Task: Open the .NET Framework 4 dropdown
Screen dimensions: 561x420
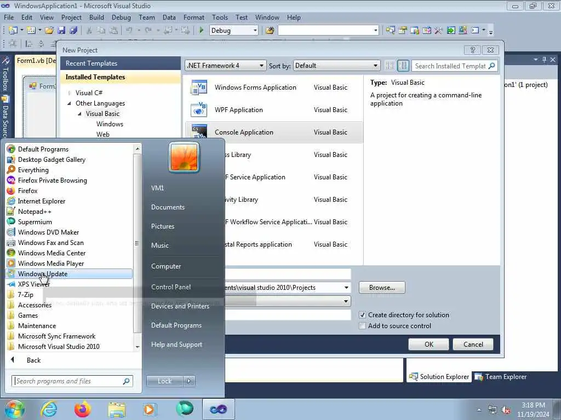Action: (x=226, y=66)
